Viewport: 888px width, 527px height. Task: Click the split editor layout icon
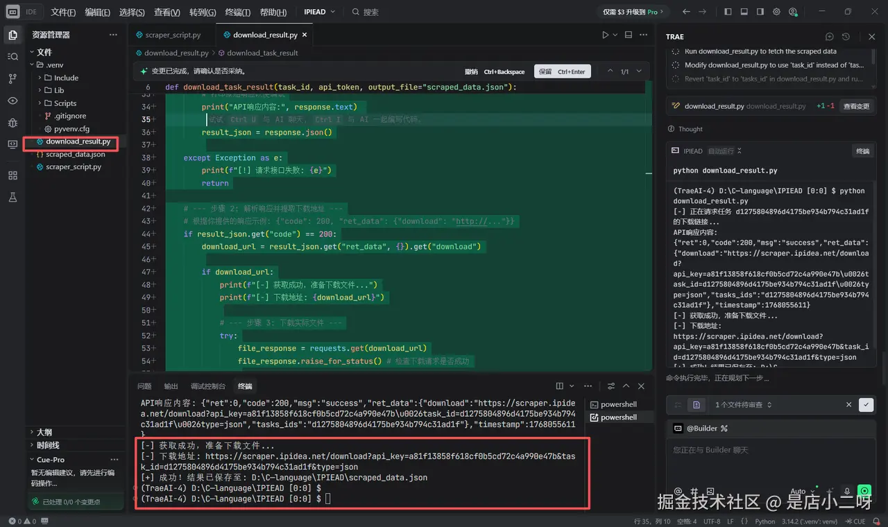click(629, 35)
